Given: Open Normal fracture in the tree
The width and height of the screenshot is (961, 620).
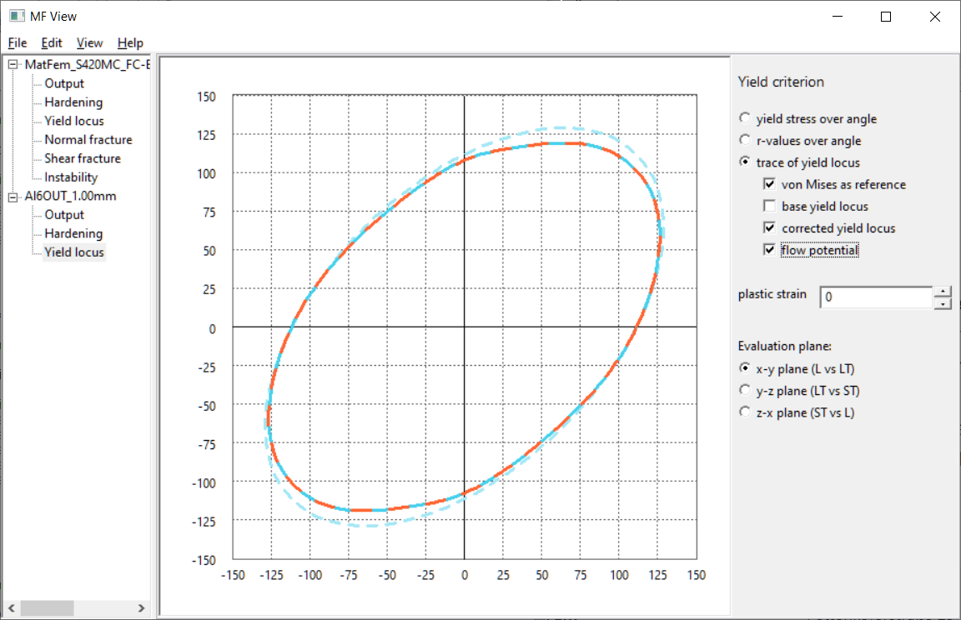Looking at the screenshot, I should click(88, 140).
